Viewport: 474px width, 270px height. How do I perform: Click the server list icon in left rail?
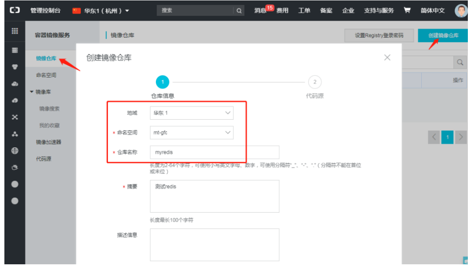pyautogui.click(x=14, y=50)
